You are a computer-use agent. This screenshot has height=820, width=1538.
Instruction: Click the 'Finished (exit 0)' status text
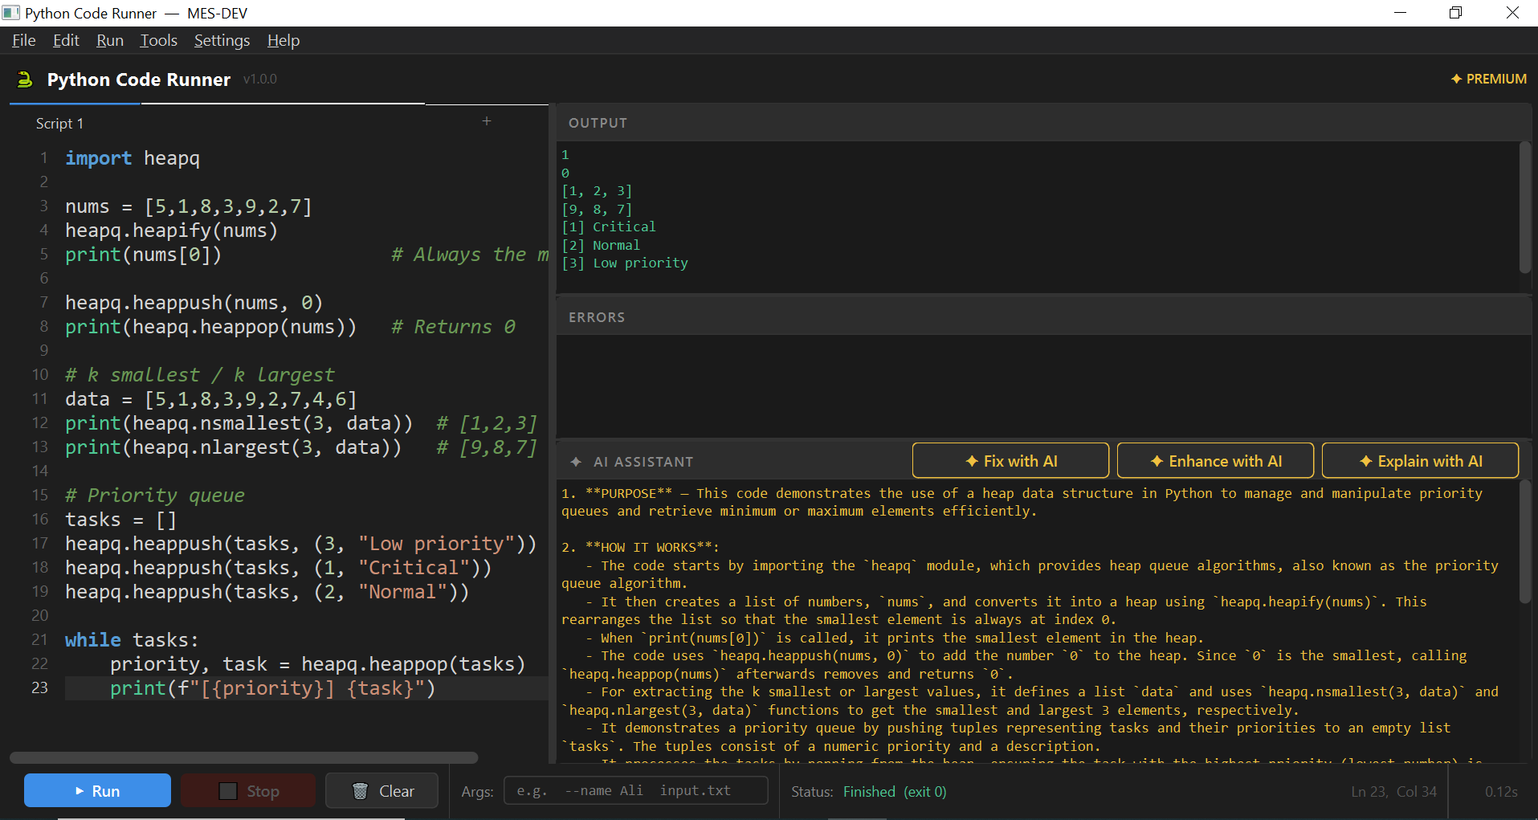[x=895, y=792]
